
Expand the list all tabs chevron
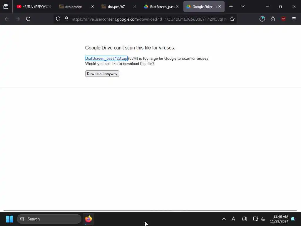click(243, 6)
